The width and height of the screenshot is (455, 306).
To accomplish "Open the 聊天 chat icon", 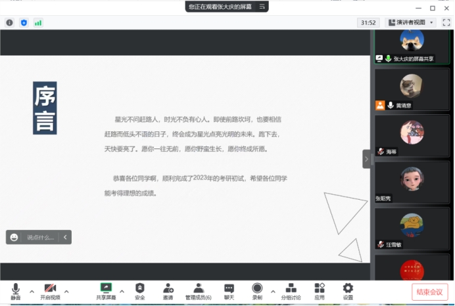I will pos(229,291).
